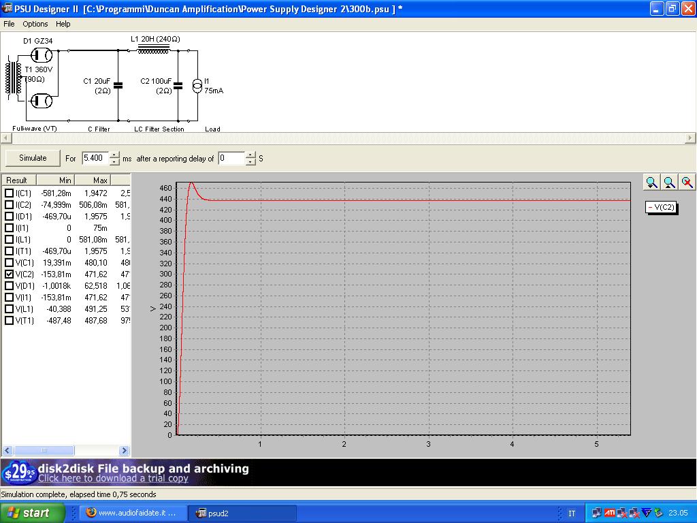Click the 'D1 GZ34' schematic label
The width and height of the screenshot is (697, 523).
pyautogui.click(x=38, y=41)
